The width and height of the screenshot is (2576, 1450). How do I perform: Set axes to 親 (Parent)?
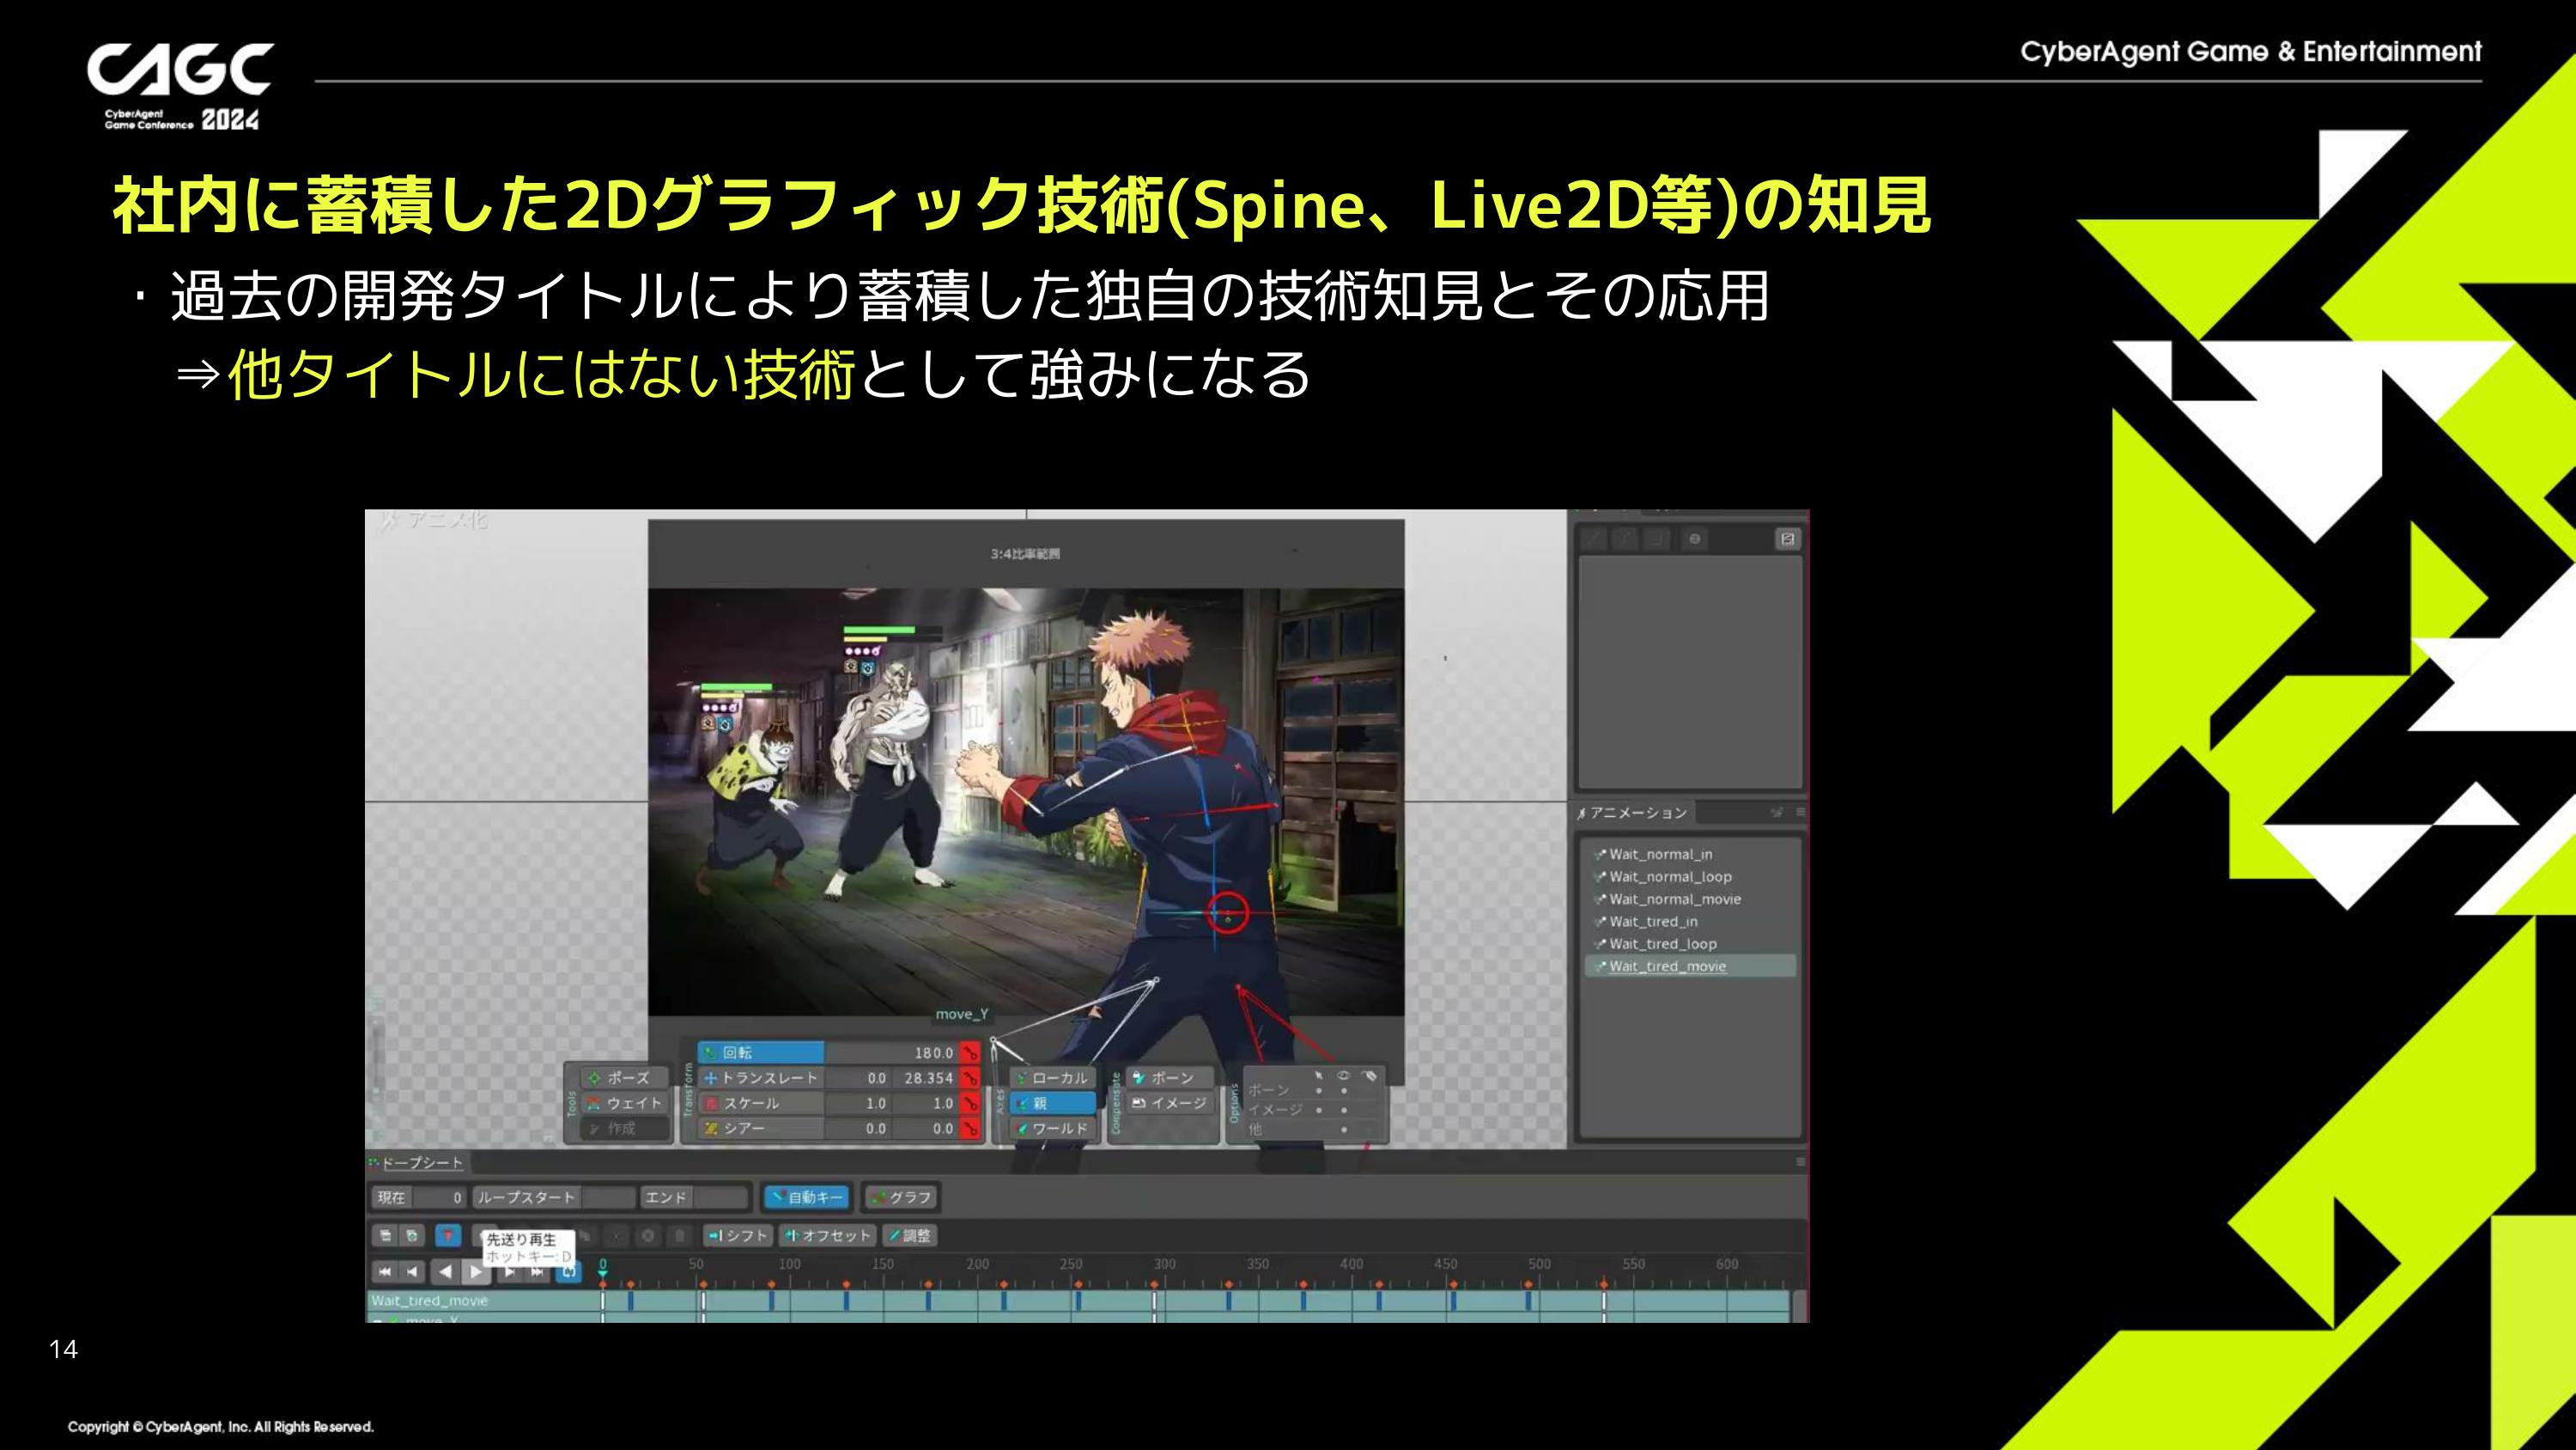pos(1053,1103)
